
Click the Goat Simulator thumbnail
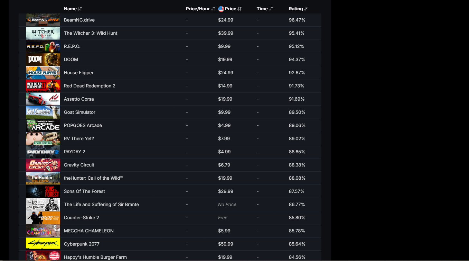coord(43,112)
